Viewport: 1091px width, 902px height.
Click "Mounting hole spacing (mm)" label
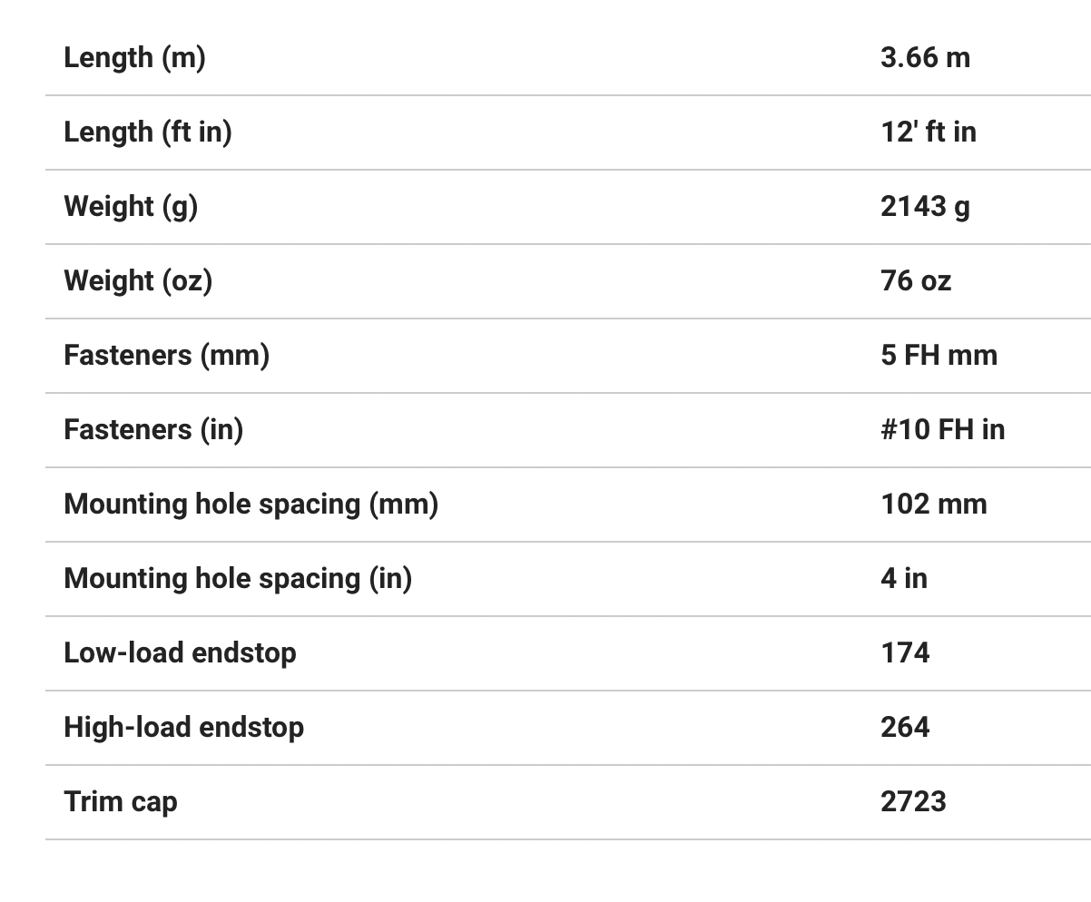[251, 504]
